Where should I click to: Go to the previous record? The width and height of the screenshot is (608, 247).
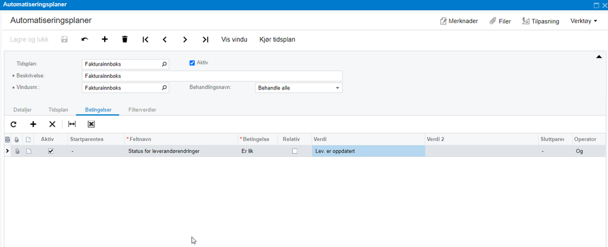(164, 39)
